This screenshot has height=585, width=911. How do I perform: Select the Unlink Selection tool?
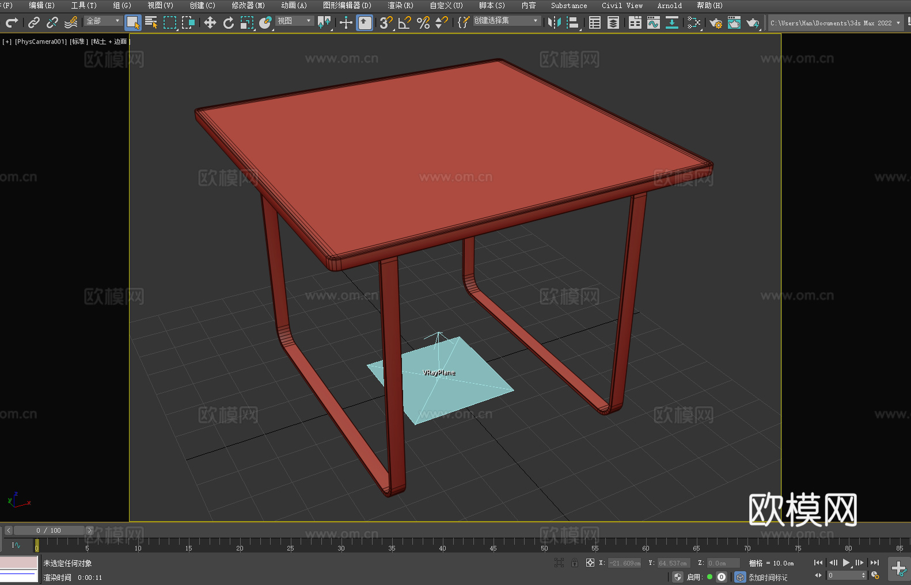tap(52, 22)
